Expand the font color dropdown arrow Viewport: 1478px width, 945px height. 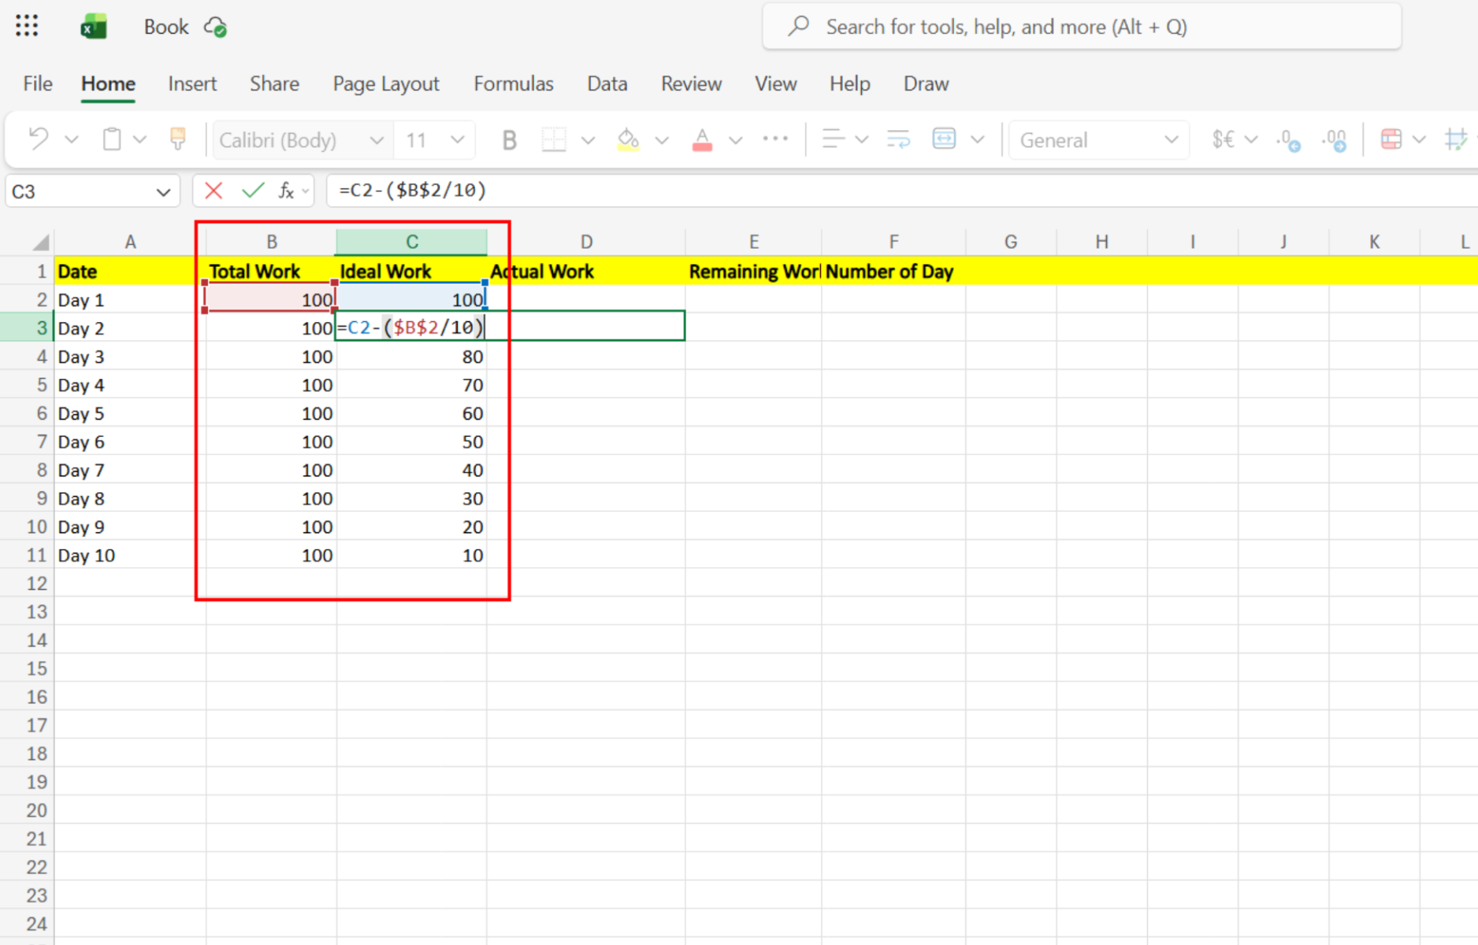coord(736,140)
